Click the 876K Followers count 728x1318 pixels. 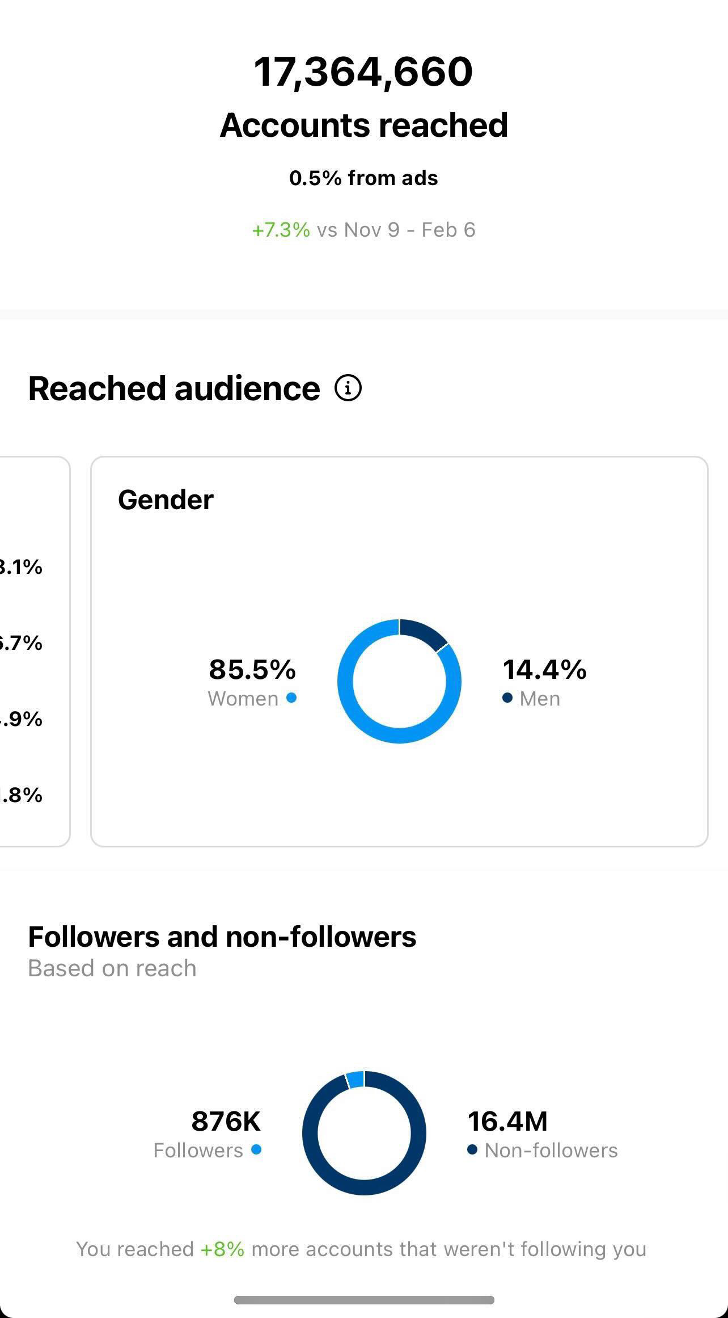[226, 1121]
